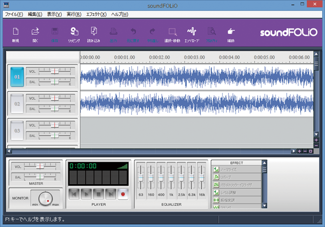Click the 0:00:00 time counter display
The width and height of the screenshot is (325, 227).
pyautogui.click(x=83, y=166)
